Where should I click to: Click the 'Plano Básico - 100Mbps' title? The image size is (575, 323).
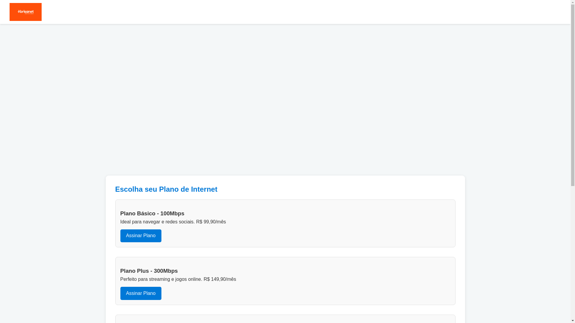(152, 214)
